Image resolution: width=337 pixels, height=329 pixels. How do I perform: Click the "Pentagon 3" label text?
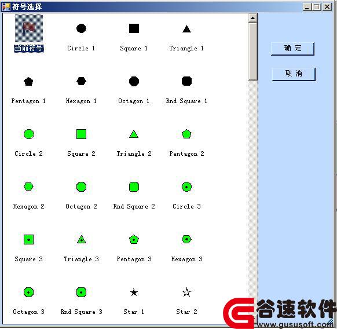coord(134,259)
